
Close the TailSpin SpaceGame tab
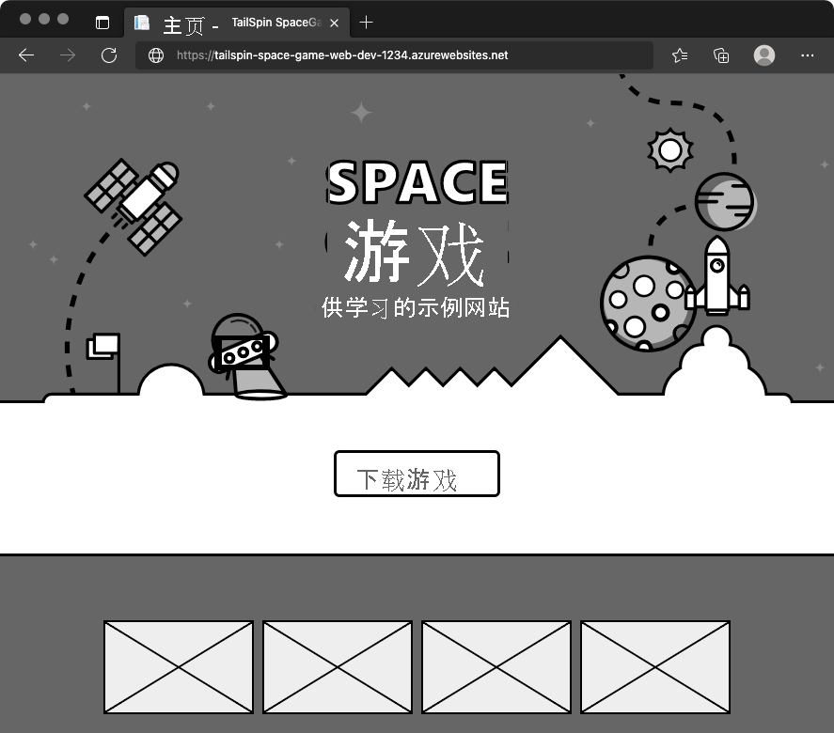pyautogui.click(x=334, y=22)
